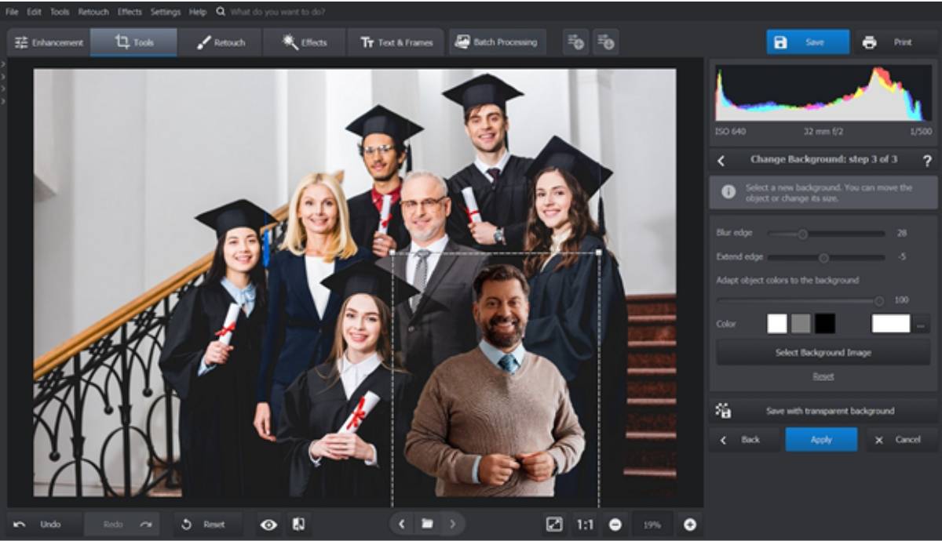Viewport: 942px width, 541px height.
Task: Switch to the Tools tab
Action: click(x=133, y=42)
